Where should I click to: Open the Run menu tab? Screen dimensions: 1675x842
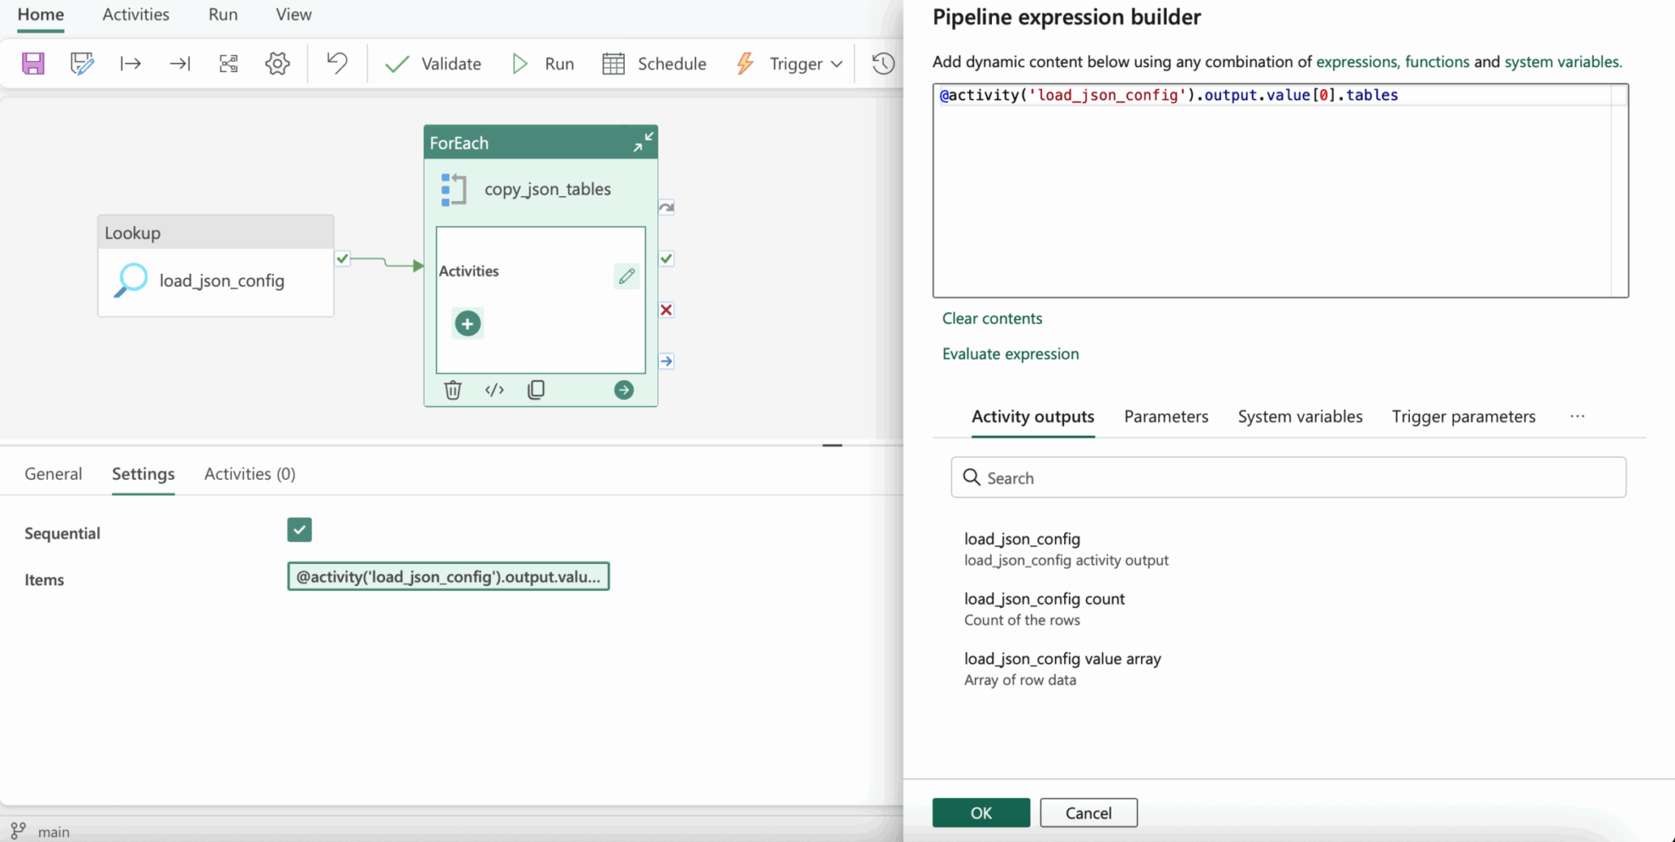pos(223,15)
